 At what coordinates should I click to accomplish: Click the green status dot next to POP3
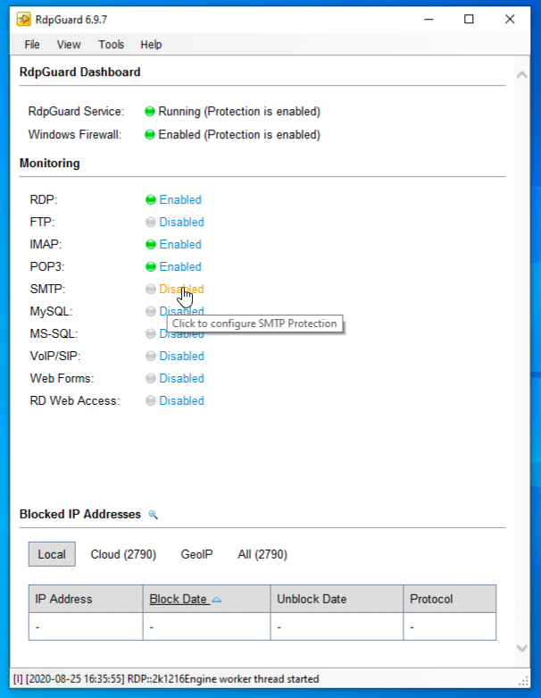coord(150,267)
